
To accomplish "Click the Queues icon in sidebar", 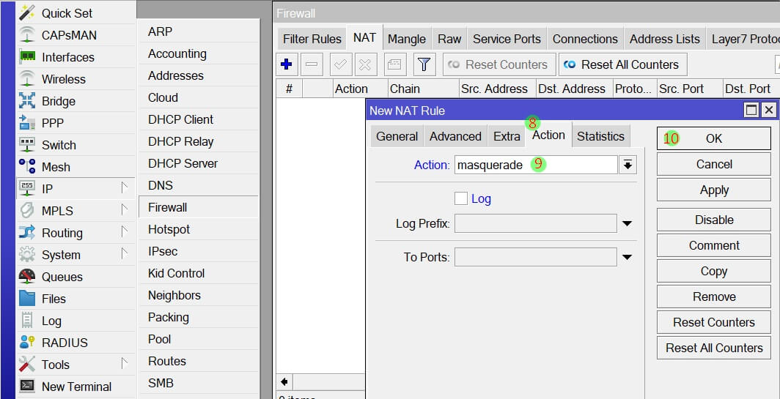I will [x=27, y=277].
